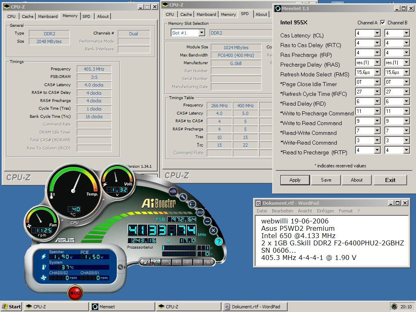416x312 pixels.
Task: Open MemSet About dialog button
Action: pyautogui.click(x=357, y=180)
